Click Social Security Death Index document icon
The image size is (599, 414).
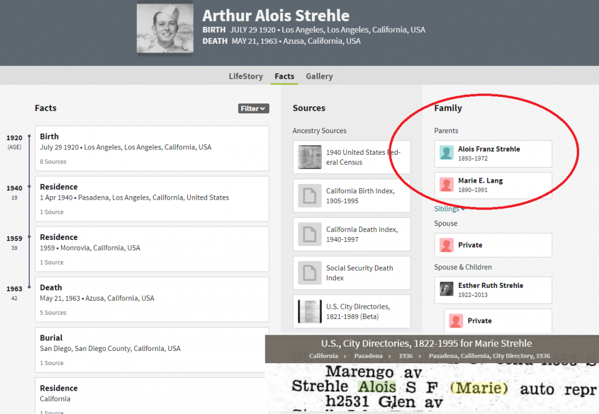[310, 273]
